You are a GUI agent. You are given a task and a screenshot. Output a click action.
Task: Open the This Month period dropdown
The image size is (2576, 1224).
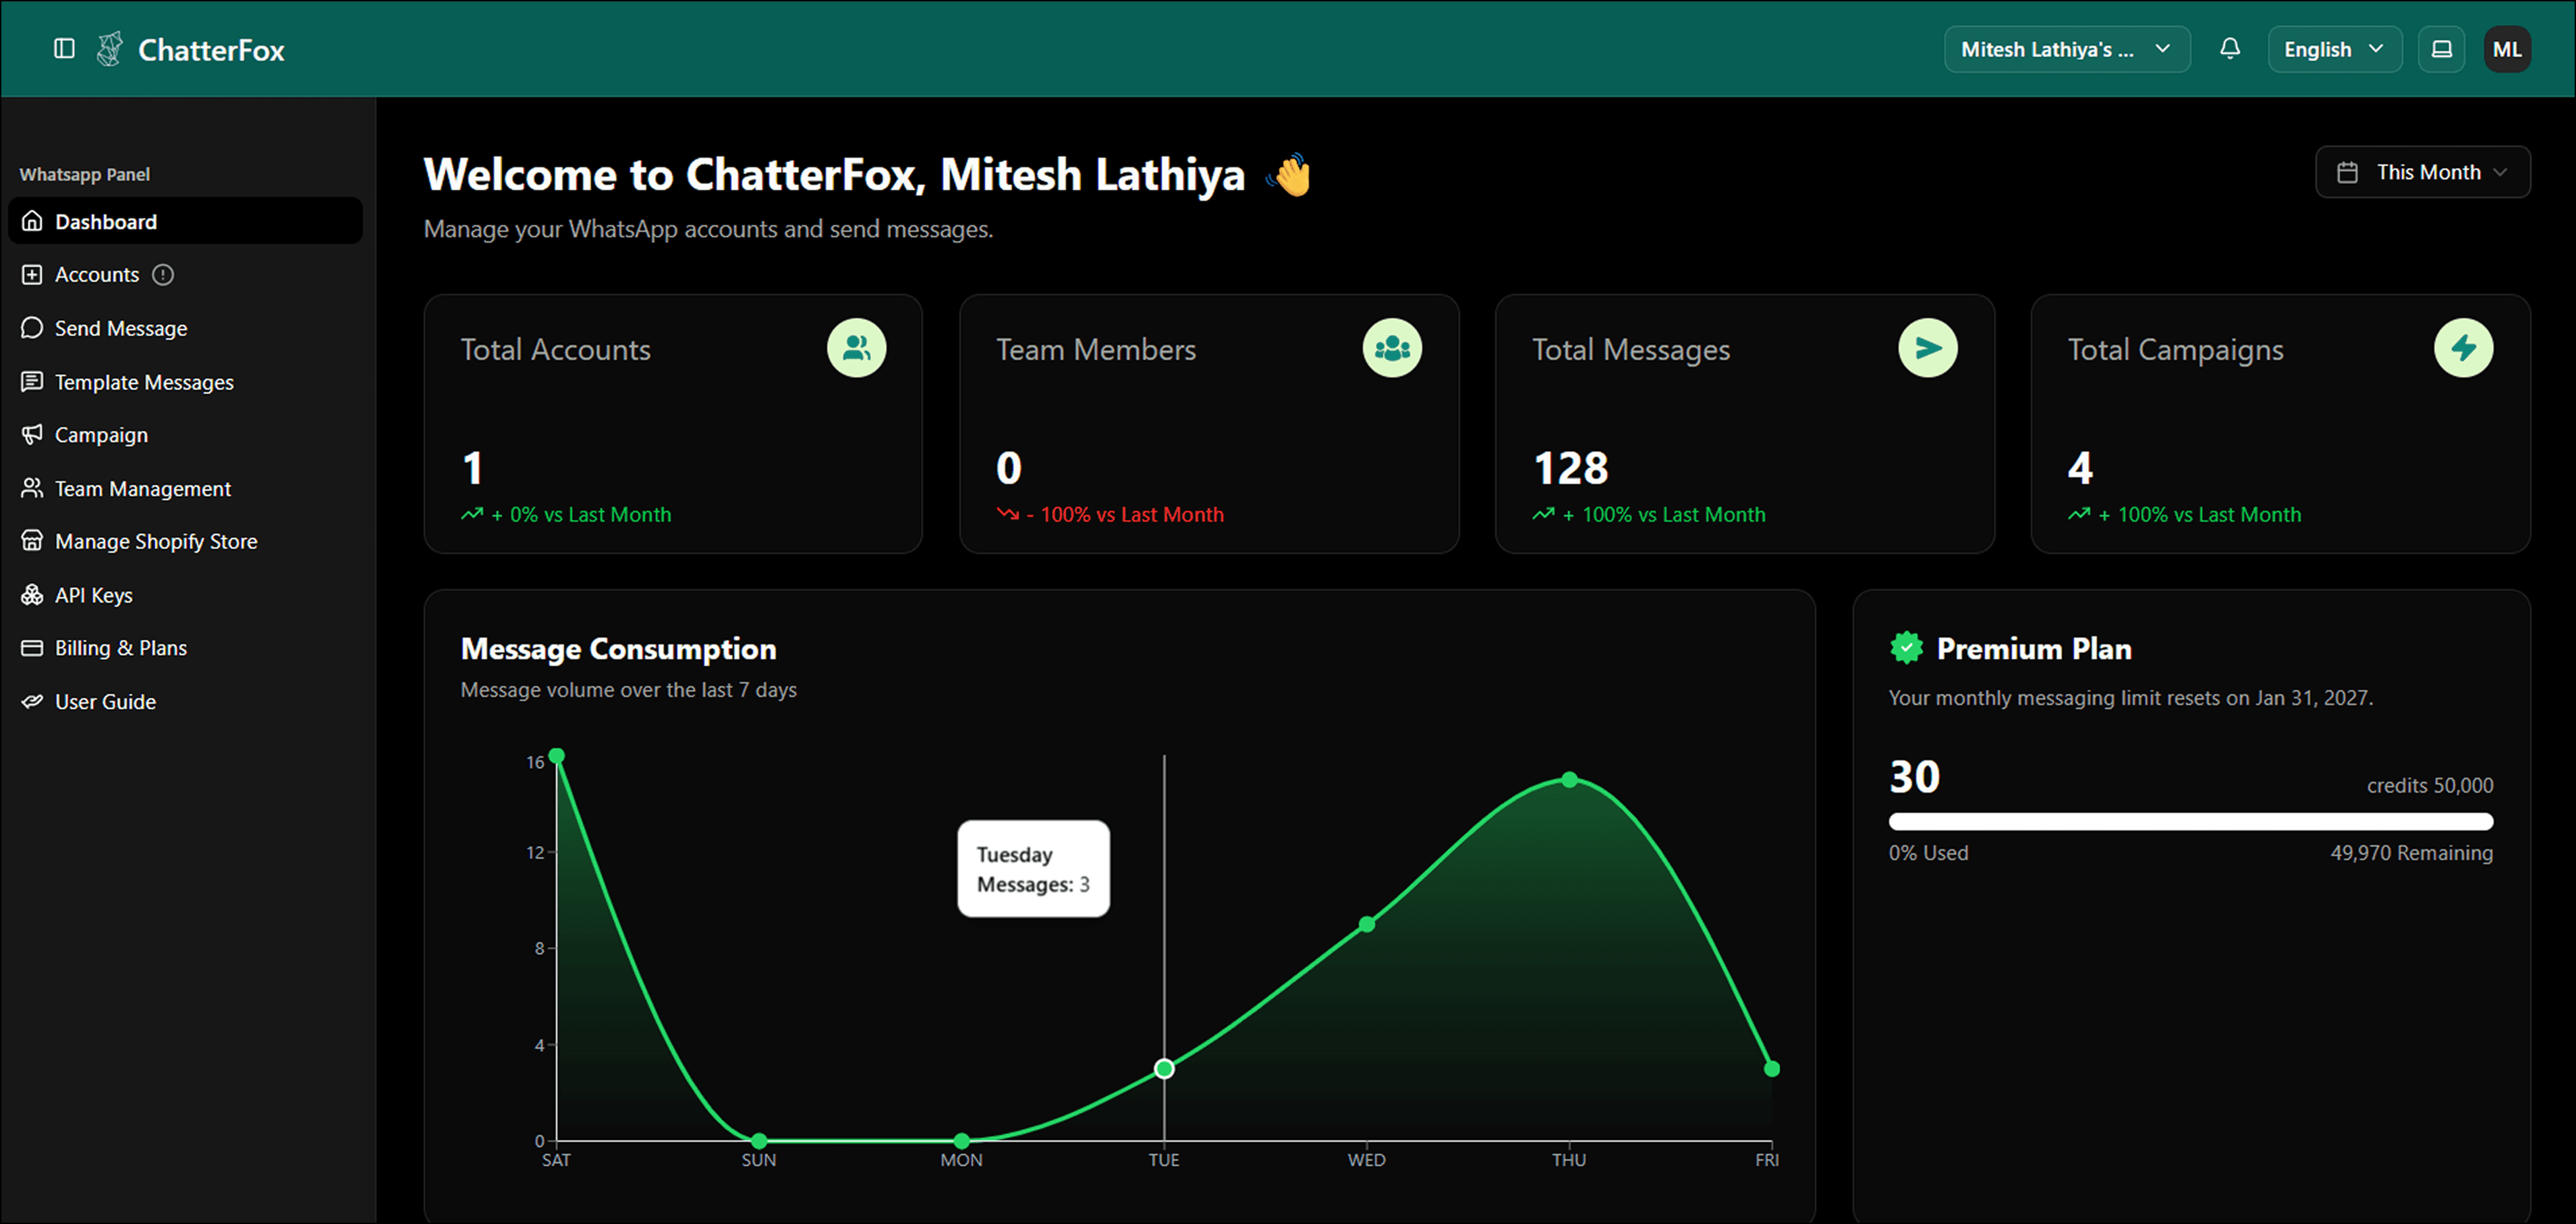coord(2422,172)
